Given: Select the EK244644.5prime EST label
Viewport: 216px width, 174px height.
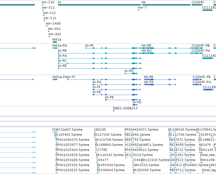Looking at the screenshot, I should 111,170.
